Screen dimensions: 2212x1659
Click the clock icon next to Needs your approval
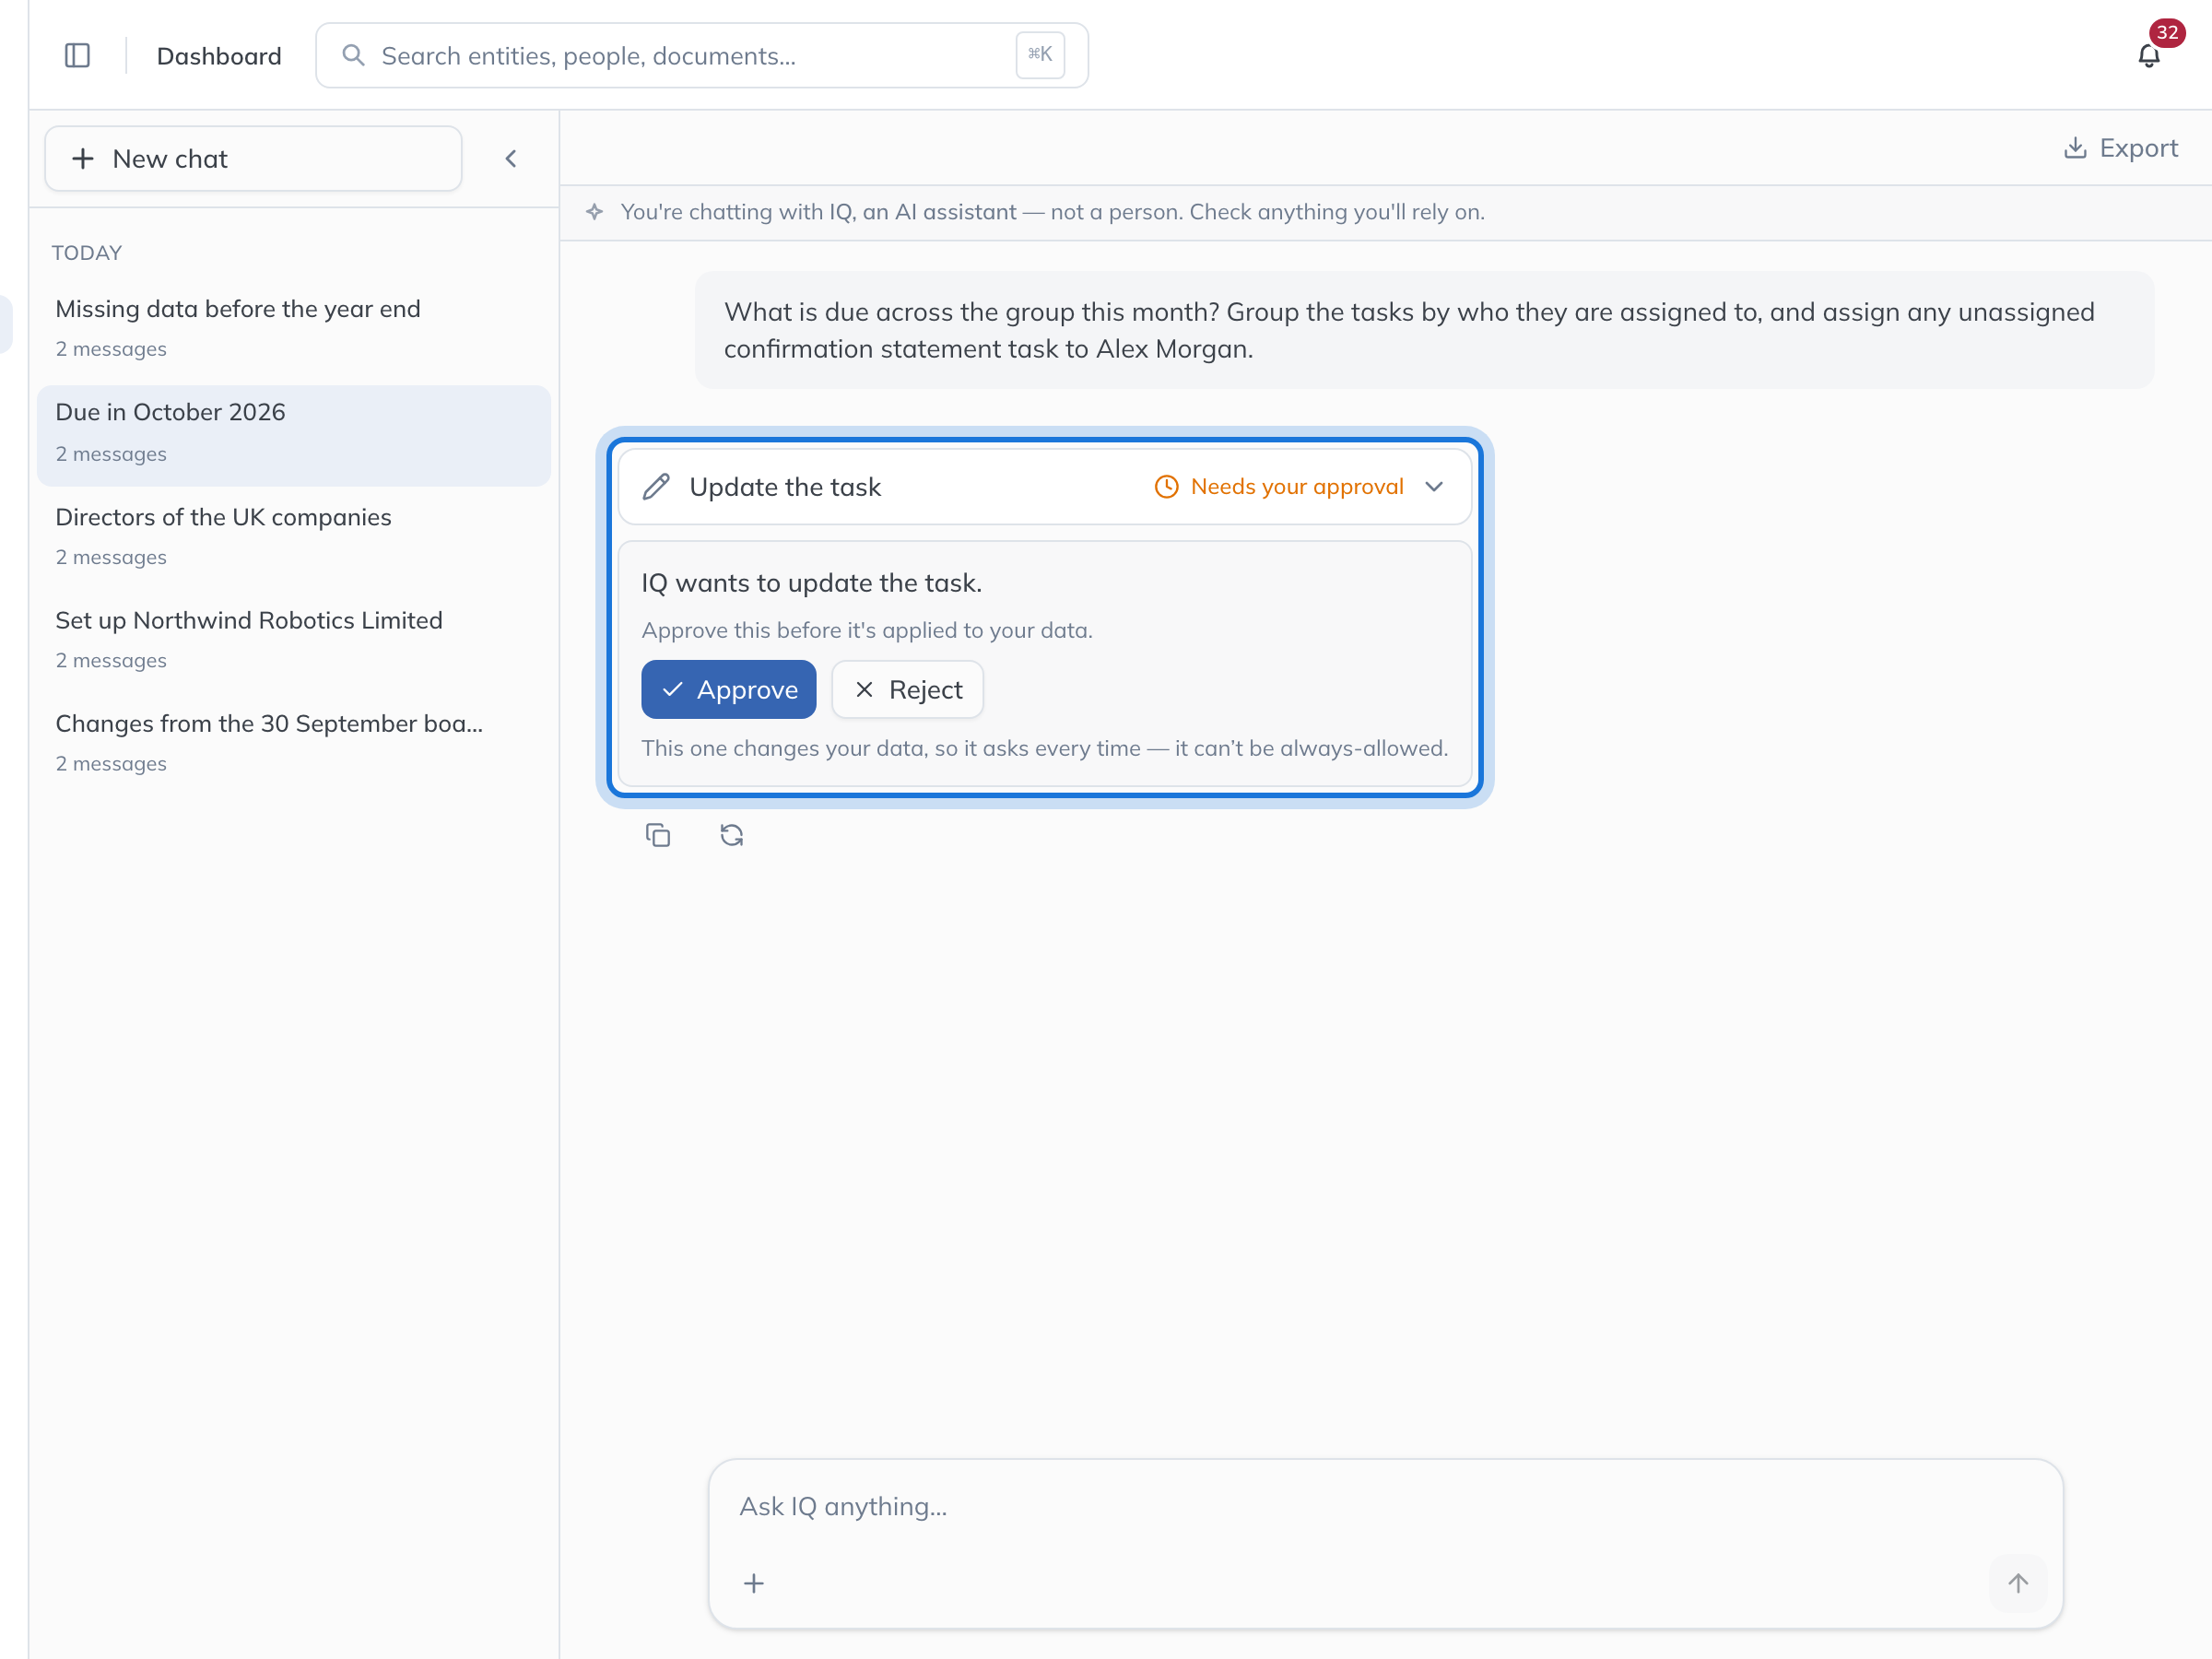tap(1166, 487)
